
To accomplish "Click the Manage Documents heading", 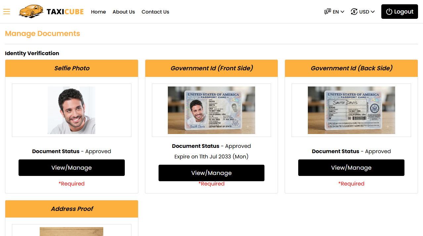I will tap(42, 34).
